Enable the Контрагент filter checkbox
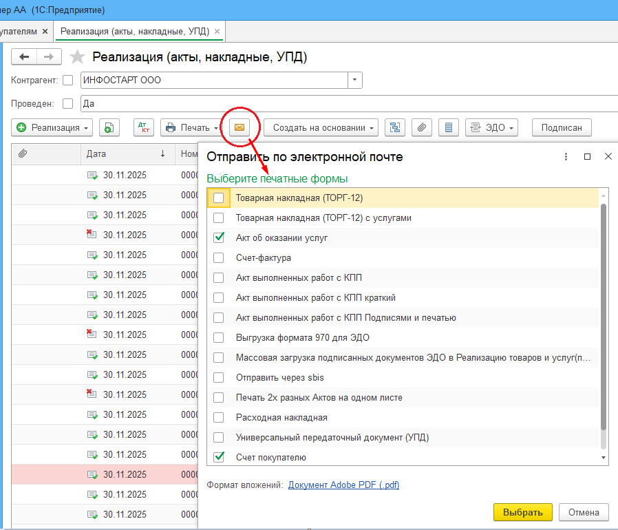Viewport: 618px width, 530px height. point(67,81)
